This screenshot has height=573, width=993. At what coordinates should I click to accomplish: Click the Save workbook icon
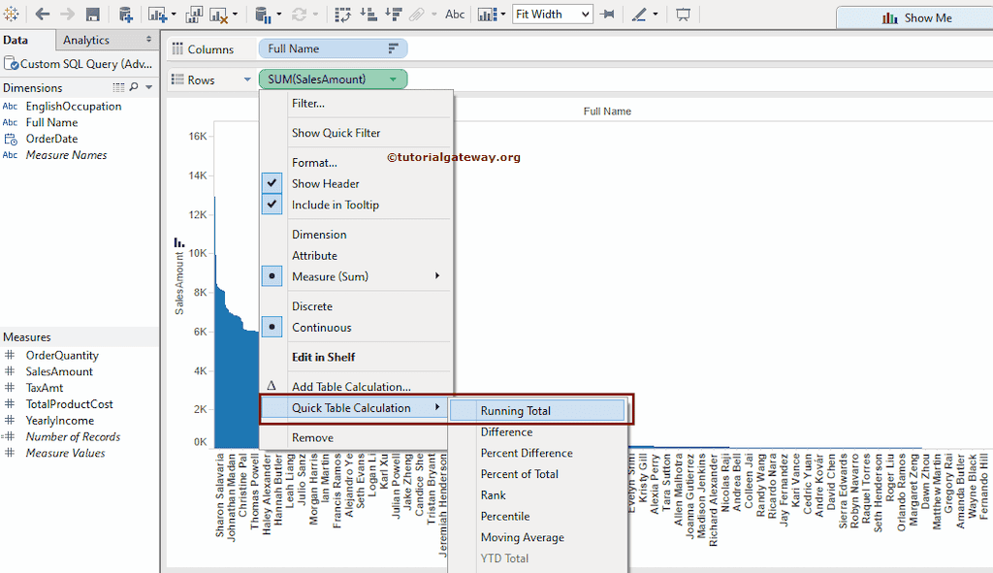pos(93,15)
